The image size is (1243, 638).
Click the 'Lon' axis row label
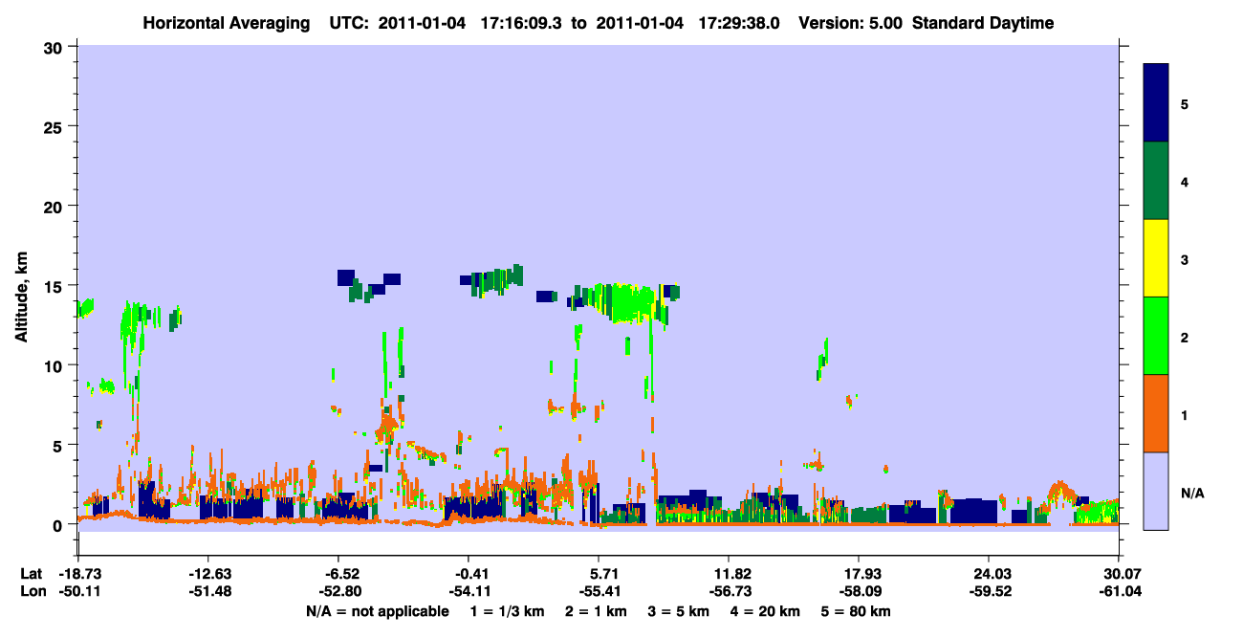pos(33,591)
